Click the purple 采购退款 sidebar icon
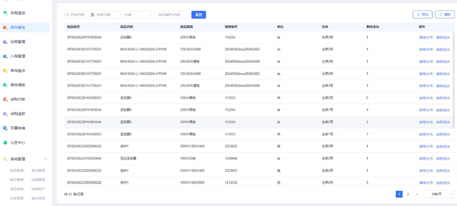457x206 pixels. pyautogui.click(x=5, y=114)
